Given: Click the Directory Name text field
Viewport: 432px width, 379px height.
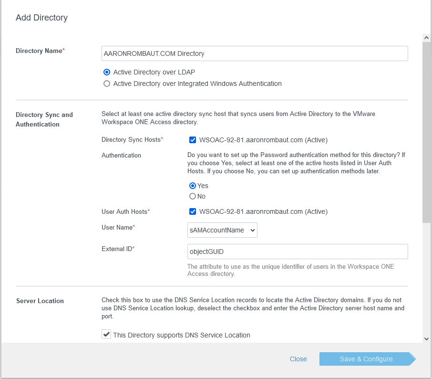Looking at the screenshot, I should [x=255, y=53].
